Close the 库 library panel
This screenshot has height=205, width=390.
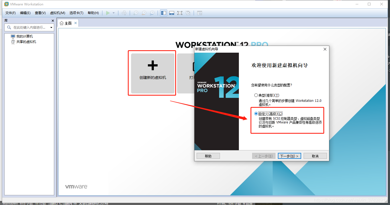point(53,21)
